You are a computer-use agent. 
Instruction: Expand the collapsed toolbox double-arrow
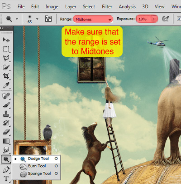[x=2, y=28]
